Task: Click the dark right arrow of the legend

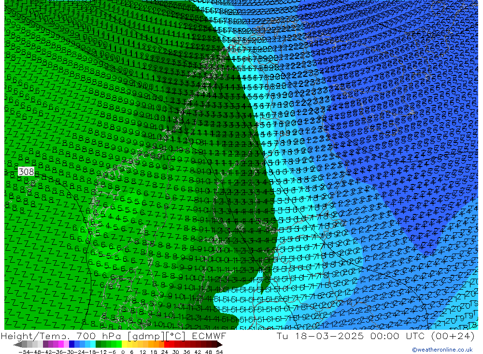Action: point(219,344)
